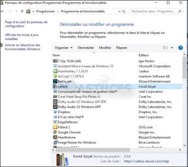Open the Organiser dropdown menu
The image size is (188, 167).
point(63,48)
